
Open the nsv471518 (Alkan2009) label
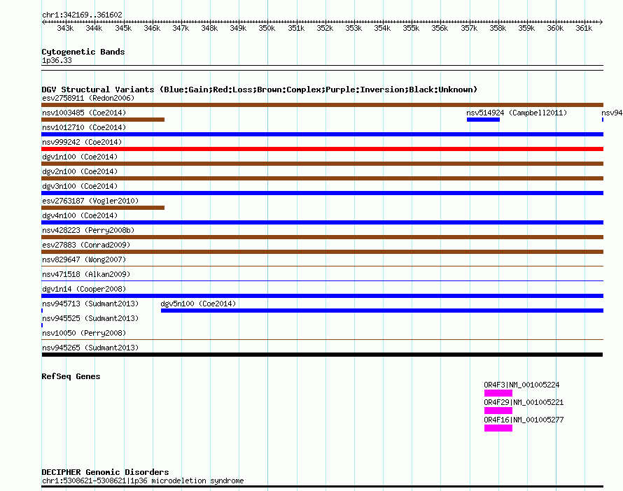click(x=86, y=274)
